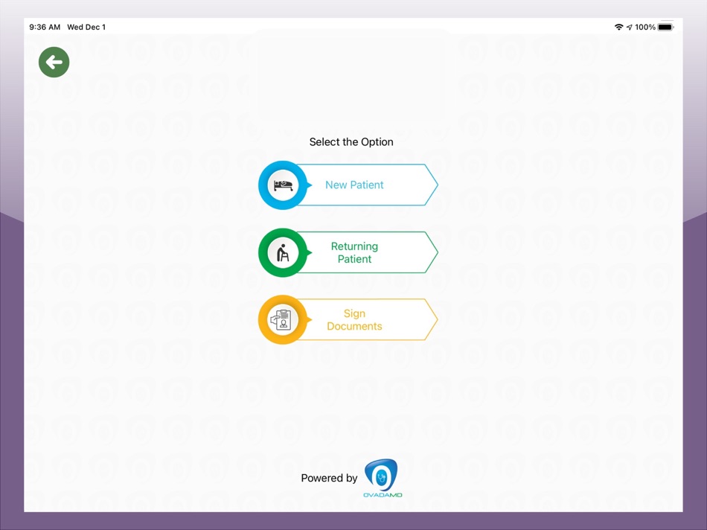The height and width of the screenshot is (530, 707).
Task: Tap the 9:36 AM clock text
Action: click(45, 27)
